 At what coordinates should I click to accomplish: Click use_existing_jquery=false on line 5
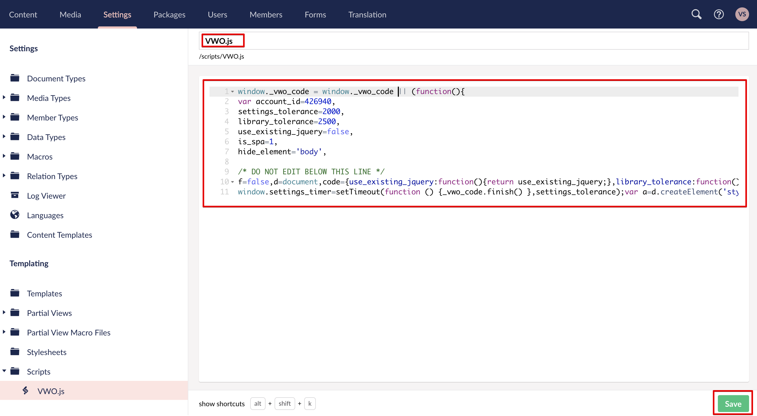click(x=293, y=132)
